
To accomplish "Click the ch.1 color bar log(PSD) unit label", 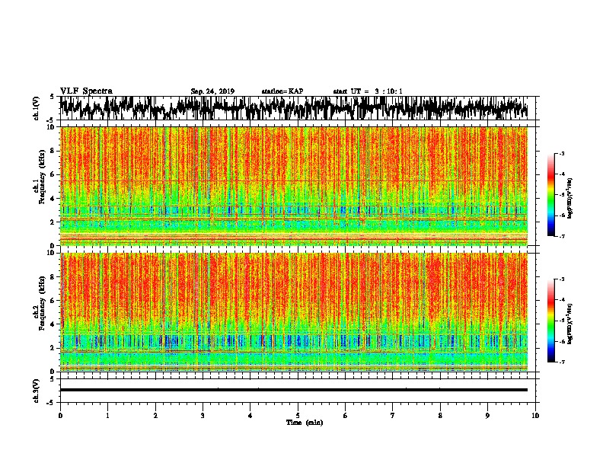I will (x=570, y=198).
